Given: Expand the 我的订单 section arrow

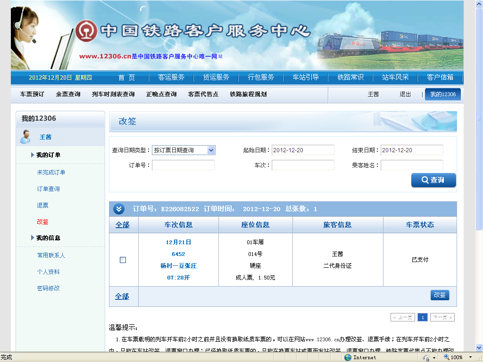Looking at the screenshot, I should [33, 155].
